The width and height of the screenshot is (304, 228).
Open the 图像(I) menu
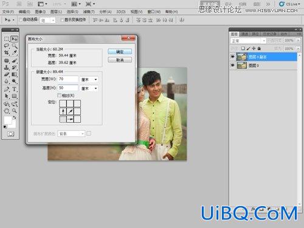(x=40, y=12)
